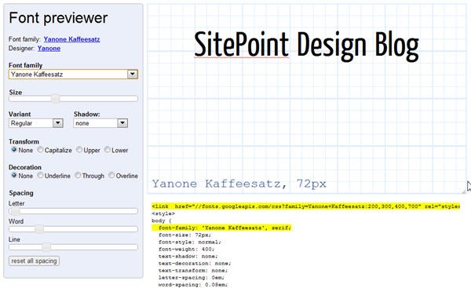Select the Upper transform option
Screen dimensions: 471x288
(79, 150)
